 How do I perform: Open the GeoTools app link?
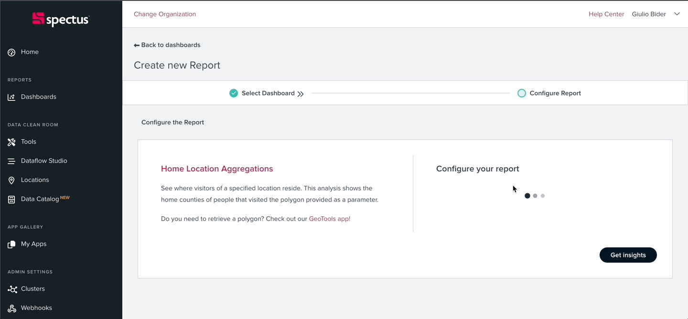click(329, 219)
